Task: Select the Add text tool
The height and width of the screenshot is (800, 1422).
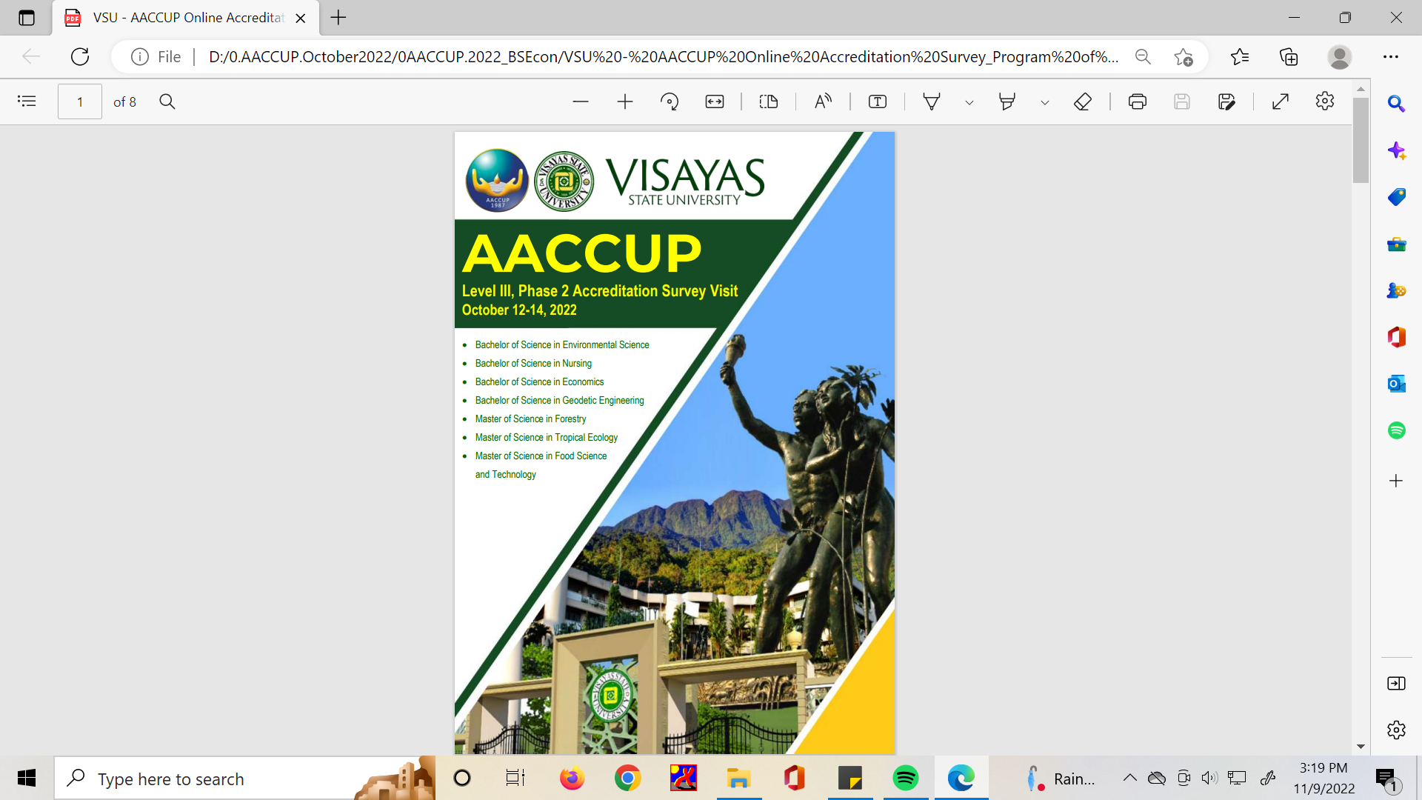Action: click(x=878, y=101)
